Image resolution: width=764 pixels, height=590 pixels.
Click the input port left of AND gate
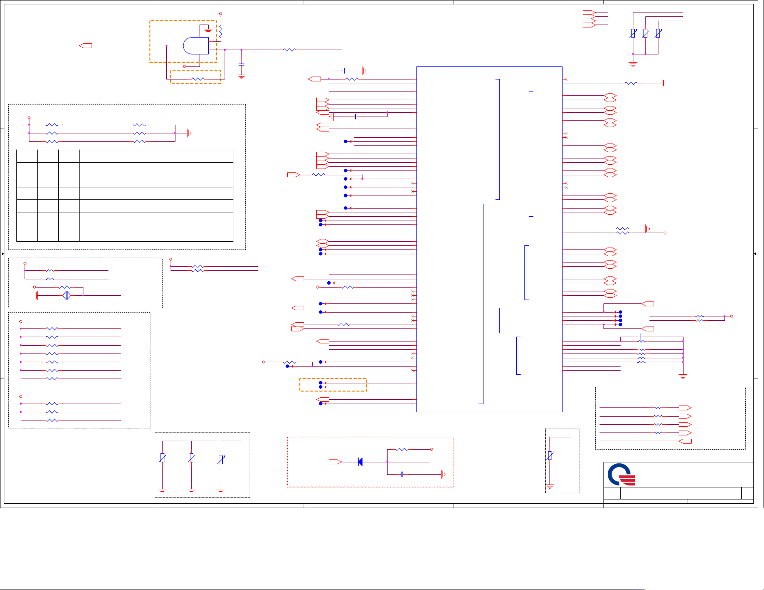coord(86,46)
